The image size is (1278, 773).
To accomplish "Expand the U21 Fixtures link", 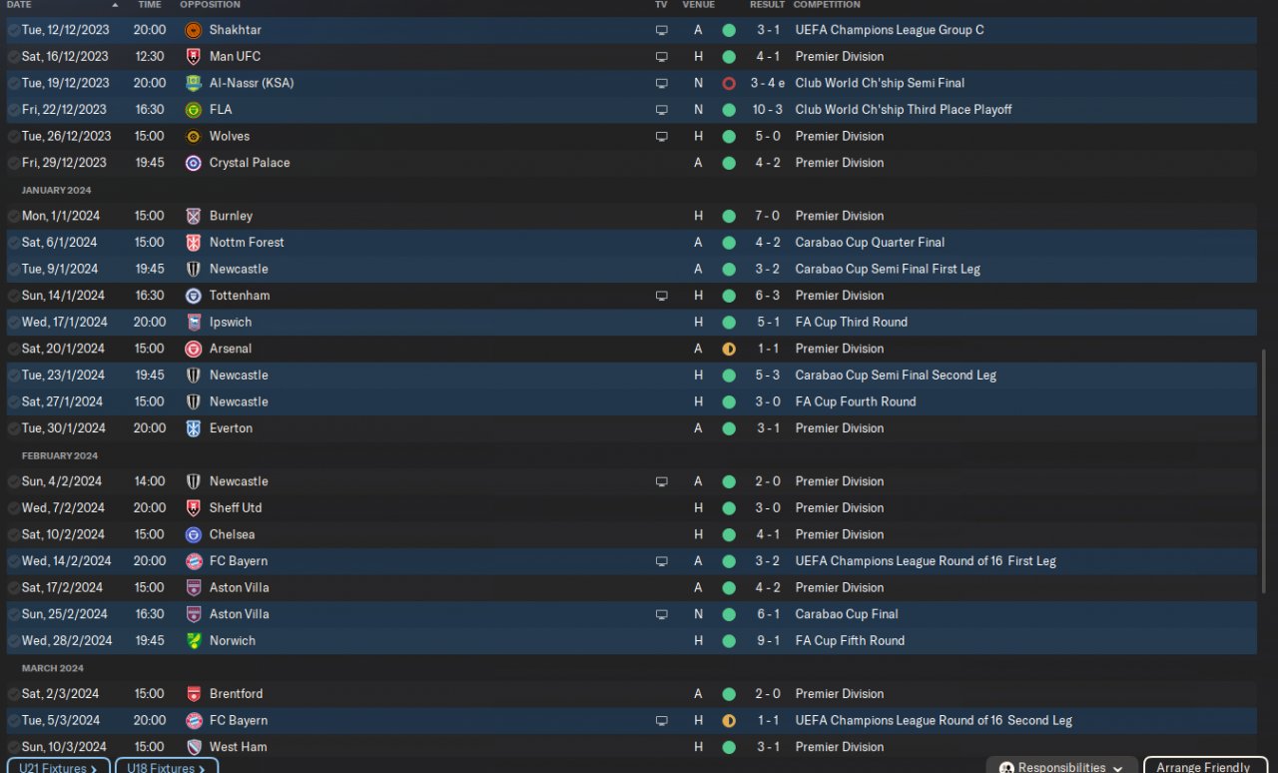I will pos(58,767).
